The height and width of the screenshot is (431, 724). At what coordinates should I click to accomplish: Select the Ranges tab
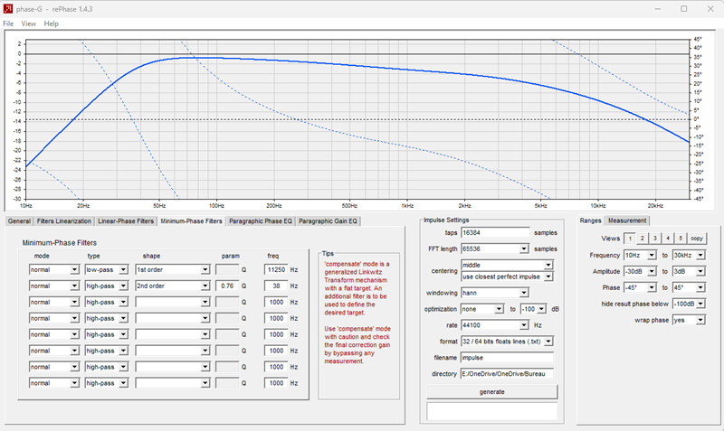pos(591,220)
